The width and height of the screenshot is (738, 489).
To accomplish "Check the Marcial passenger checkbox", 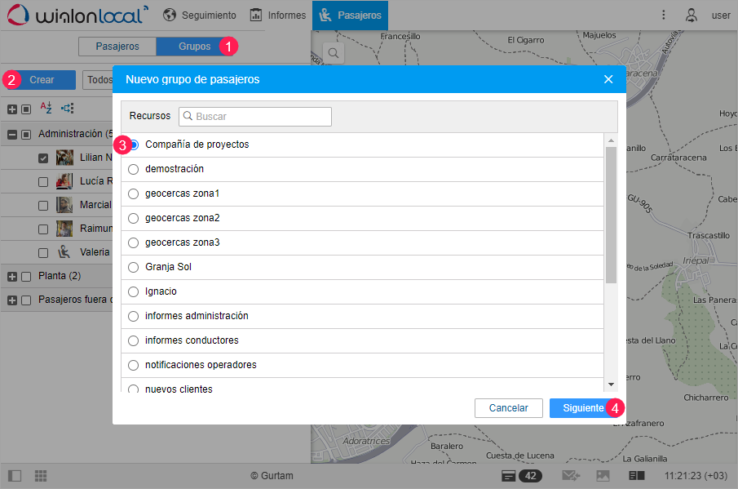I will [43, 206].
